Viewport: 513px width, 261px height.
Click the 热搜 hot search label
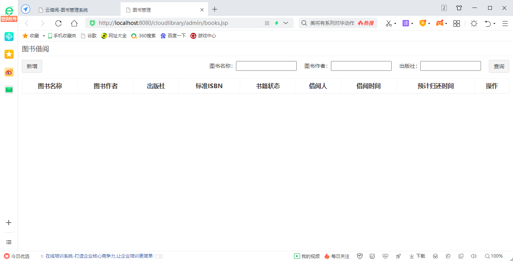click(x=366, y=23)
